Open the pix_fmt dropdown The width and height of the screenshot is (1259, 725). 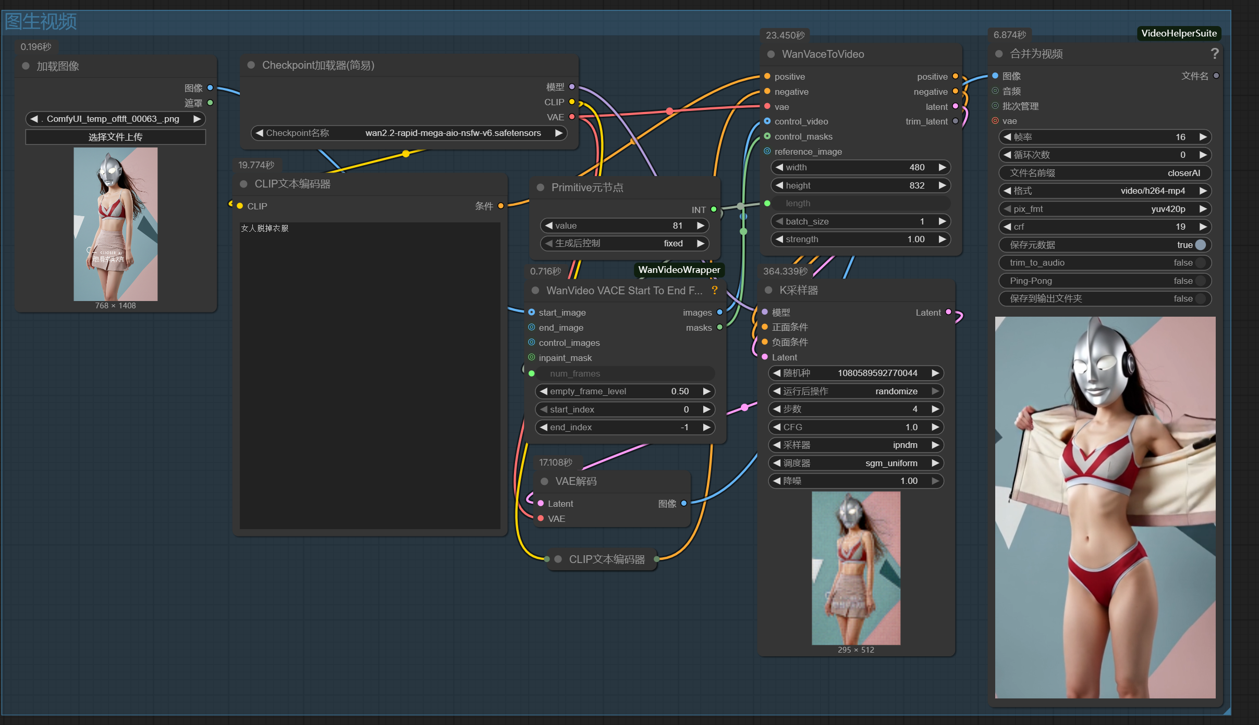click(1105, 209)
